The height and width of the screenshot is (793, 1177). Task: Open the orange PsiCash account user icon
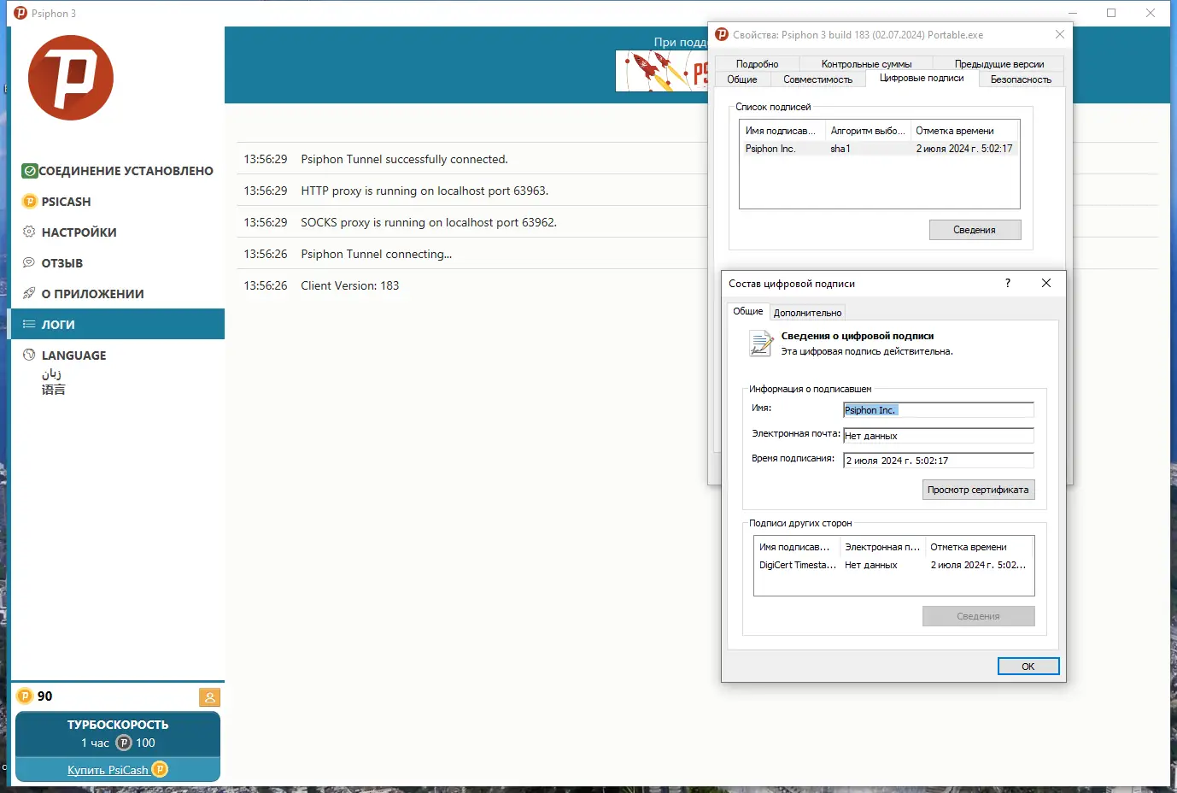click(x=210, y=697)
